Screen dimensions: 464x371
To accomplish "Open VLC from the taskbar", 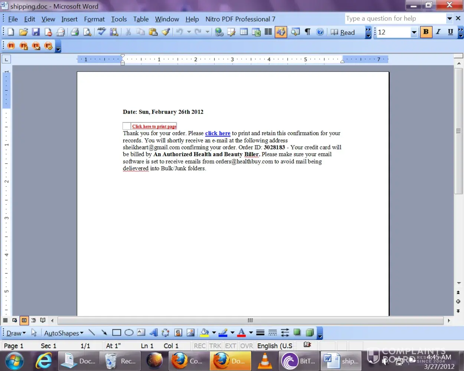I will [265, 361].
